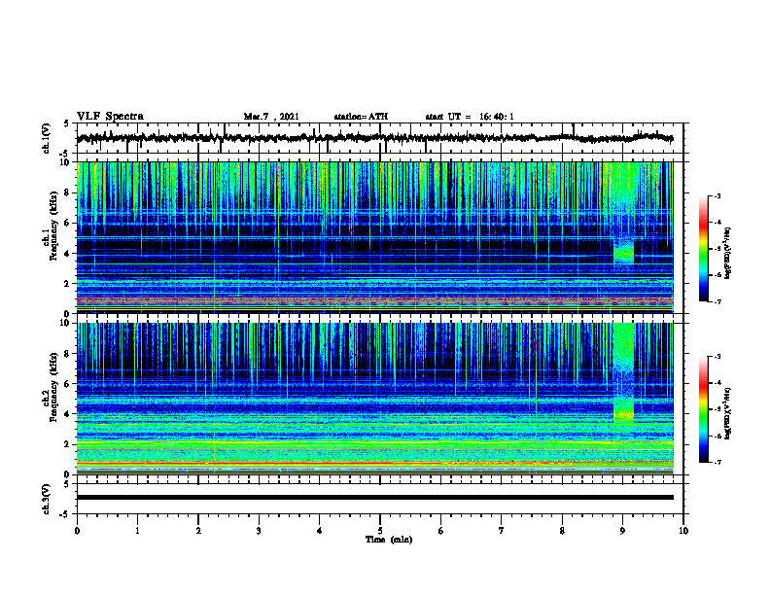This screenshot has height=595, width=770.
Task: Click the "-5" tick on ch.3(V) axis
Action: 64,514
